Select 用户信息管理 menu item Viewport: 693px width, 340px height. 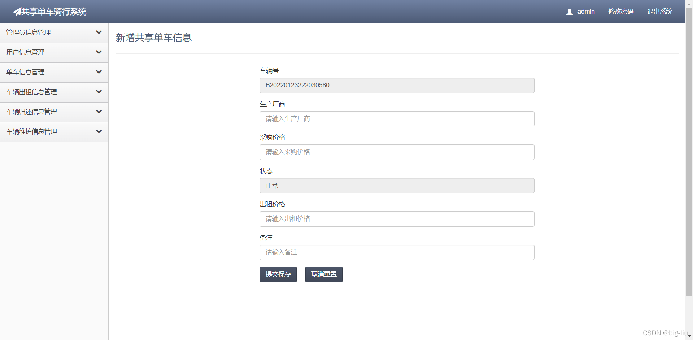[x=54, y=52]
